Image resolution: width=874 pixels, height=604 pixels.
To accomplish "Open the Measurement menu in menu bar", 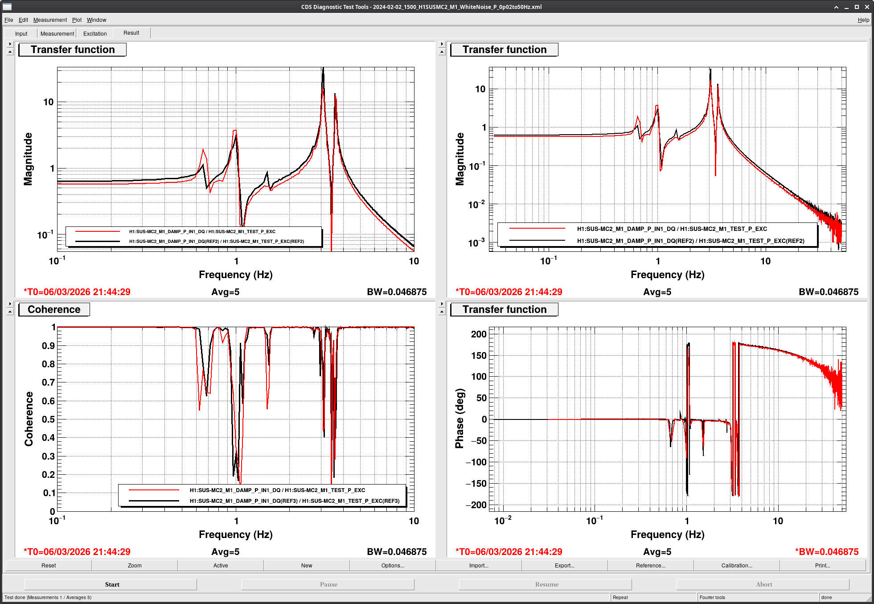I will pos(50,20).
